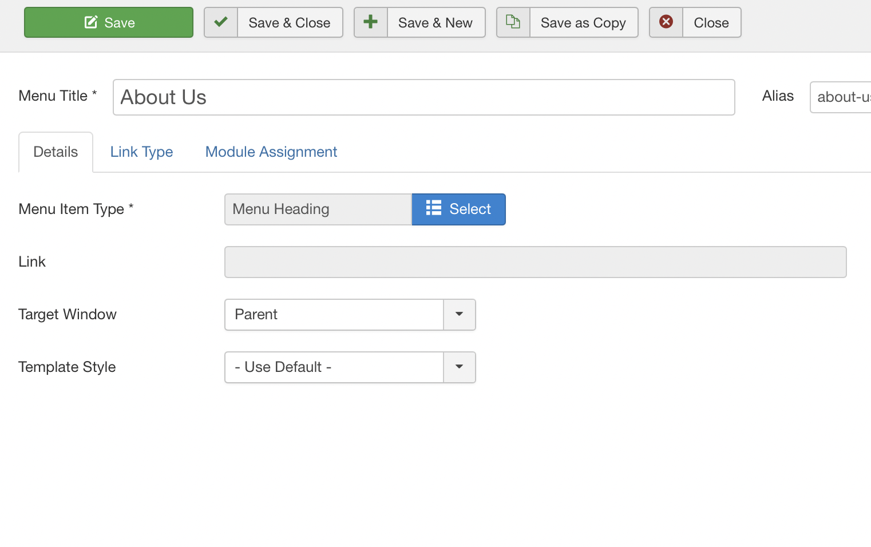Viewport: 871px width, 547px height.
Task: Click into the Alias text field
Action: click(x=841, y=97)
